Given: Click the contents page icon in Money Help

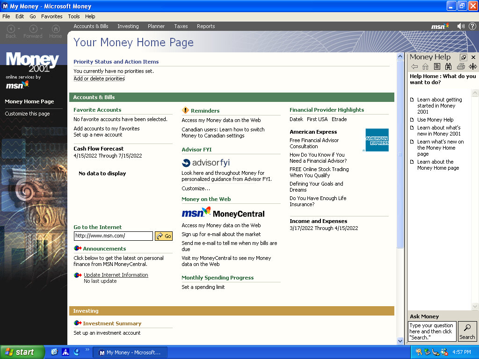Looking at the screenshot, I should [436, 67].
